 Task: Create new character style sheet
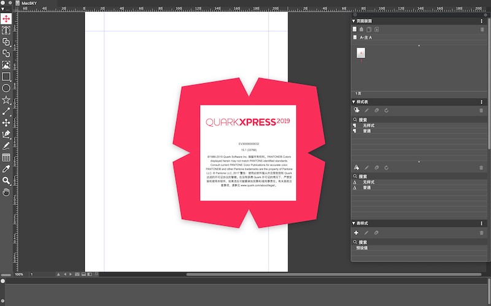357,168
